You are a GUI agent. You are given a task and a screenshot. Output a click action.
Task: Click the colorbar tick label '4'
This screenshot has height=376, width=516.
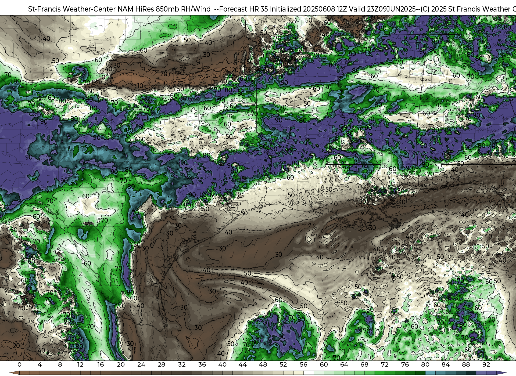click(x=40, y=364)
